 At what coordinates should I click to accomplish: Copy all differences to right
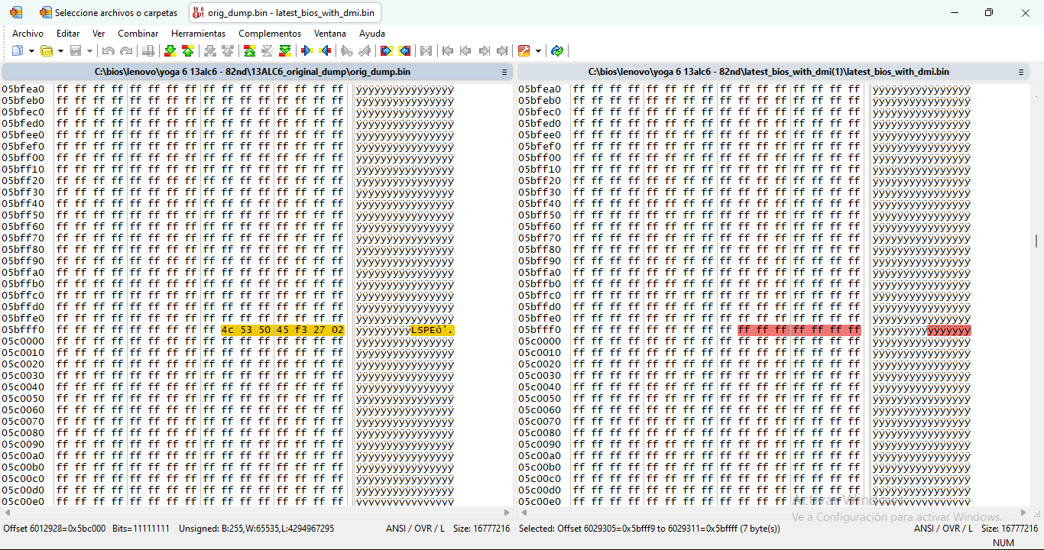click(387, 51)
